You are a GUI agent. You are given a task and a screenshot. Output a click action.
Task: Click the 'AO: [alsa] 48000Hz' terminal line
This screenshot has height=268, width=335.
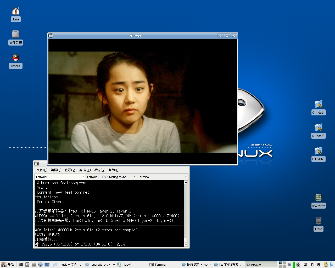point(86,230)
